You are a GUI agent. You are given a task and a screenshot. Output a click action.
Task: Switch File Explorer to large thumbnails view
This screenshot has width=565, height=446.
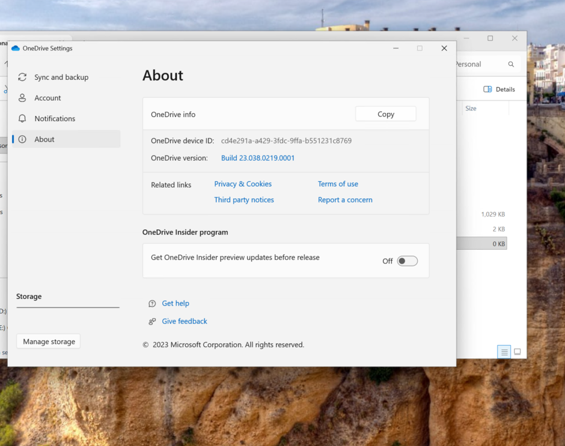[517, 352]
